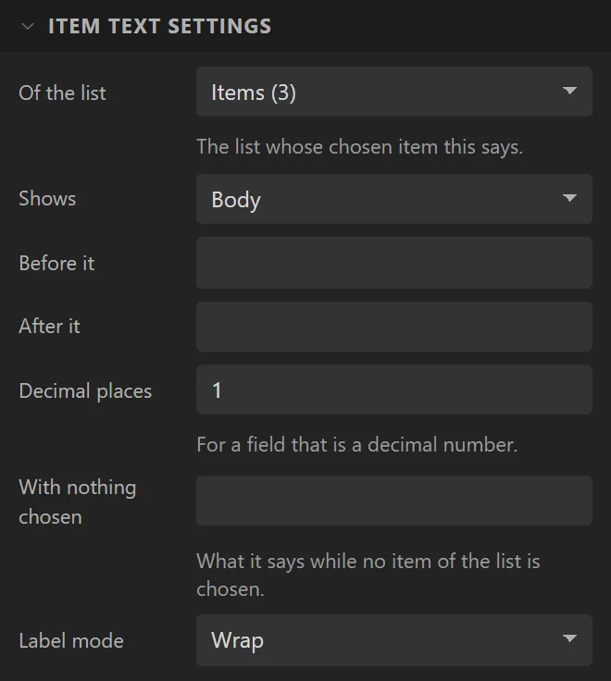
Task: Click the 'With nothing chosen' label
Action: pyautogui.click(x=78, y=501)
